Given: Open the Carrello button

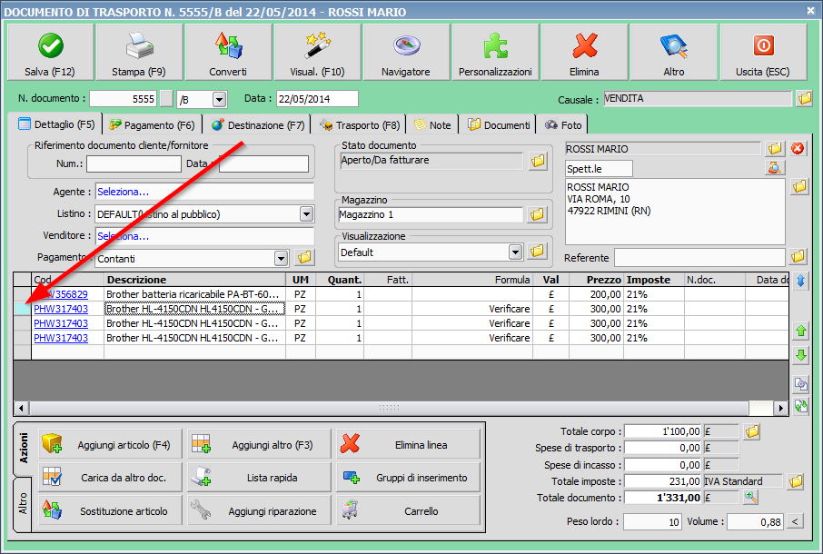Looking at the screenshot, I should point(409,511).
